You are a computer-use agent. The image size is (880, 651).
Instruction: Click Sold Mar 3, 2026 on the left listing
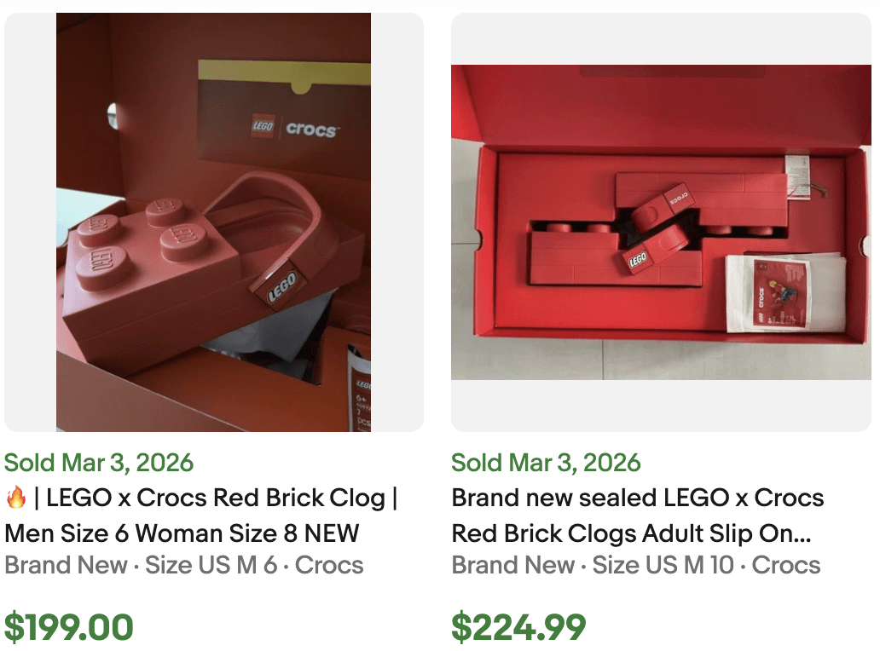[x=98, y=463]
